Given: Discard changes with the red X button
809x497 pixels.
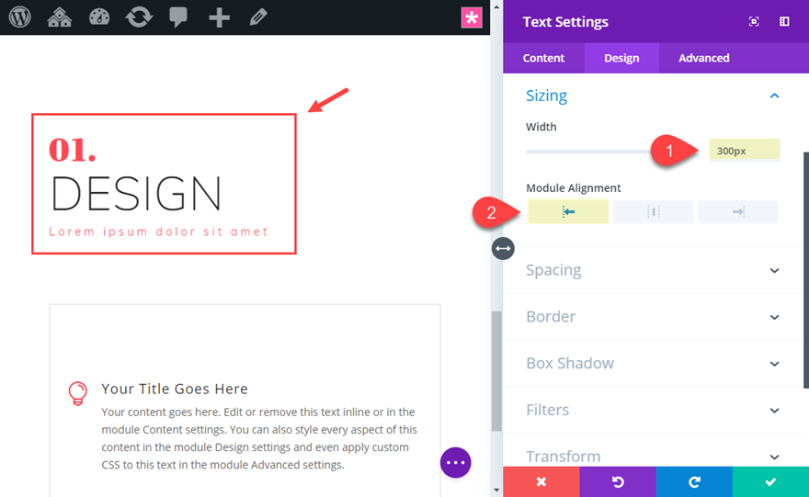Looking at the screenshot, I should click(541, 481).
